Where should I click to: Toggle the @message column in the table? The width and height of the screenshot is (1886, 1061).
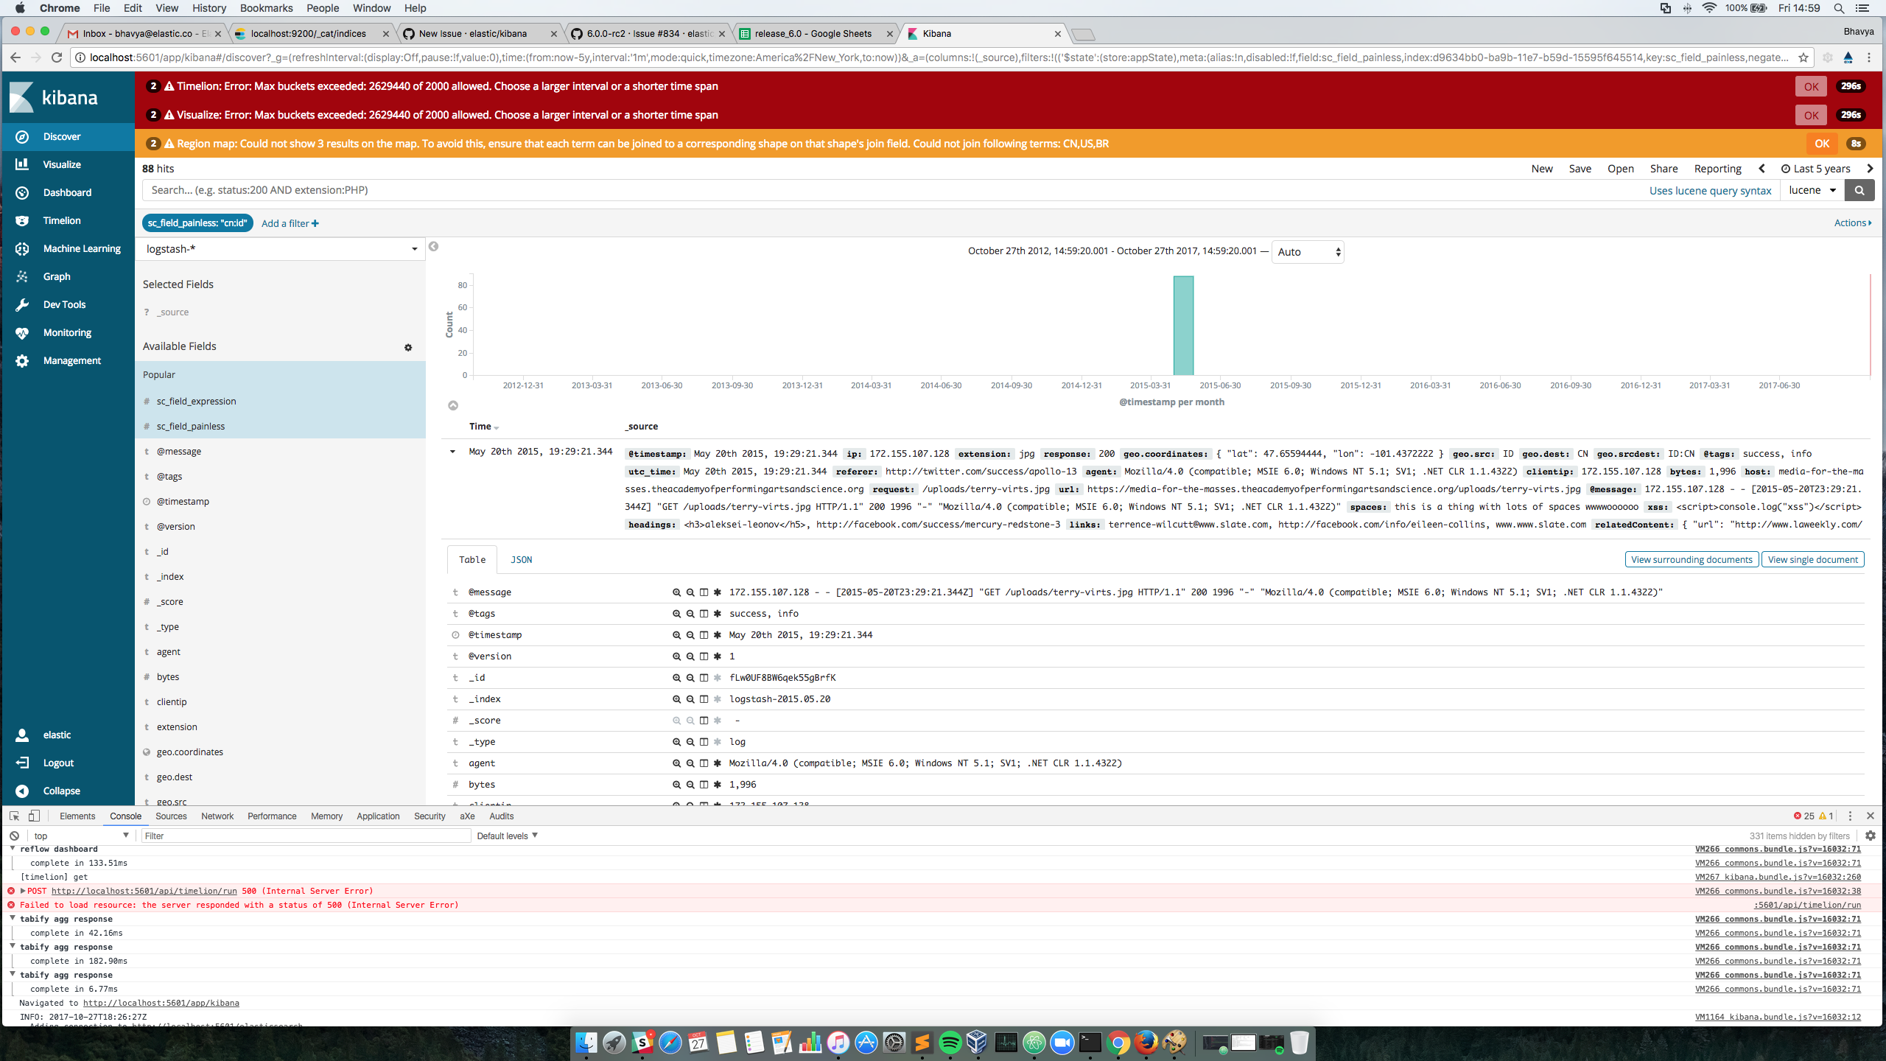point(703,592)
